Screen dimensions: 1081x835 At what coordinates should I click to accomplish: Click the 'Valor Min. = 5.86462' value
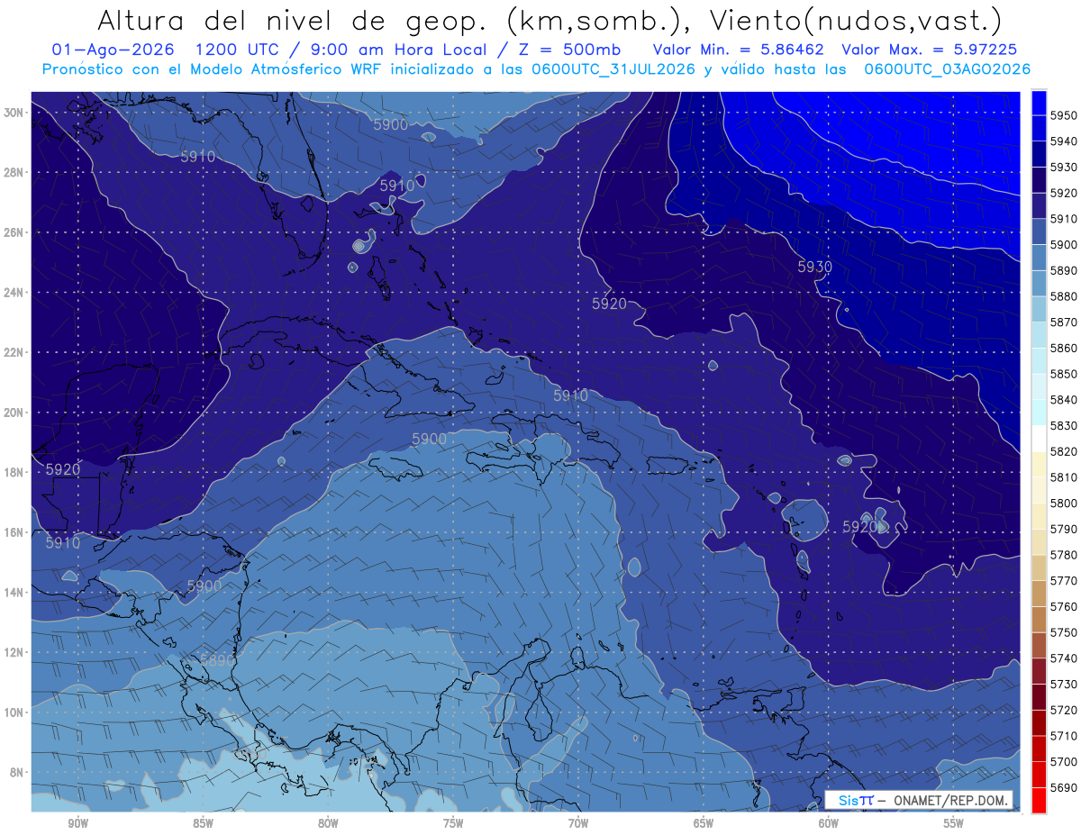click(x=739, y=50)
